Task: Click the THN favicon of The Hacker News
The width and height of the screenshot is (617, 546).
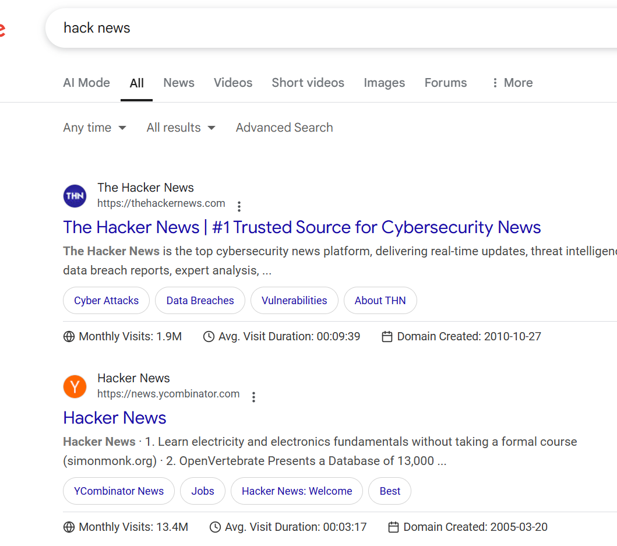Action: 75,196
